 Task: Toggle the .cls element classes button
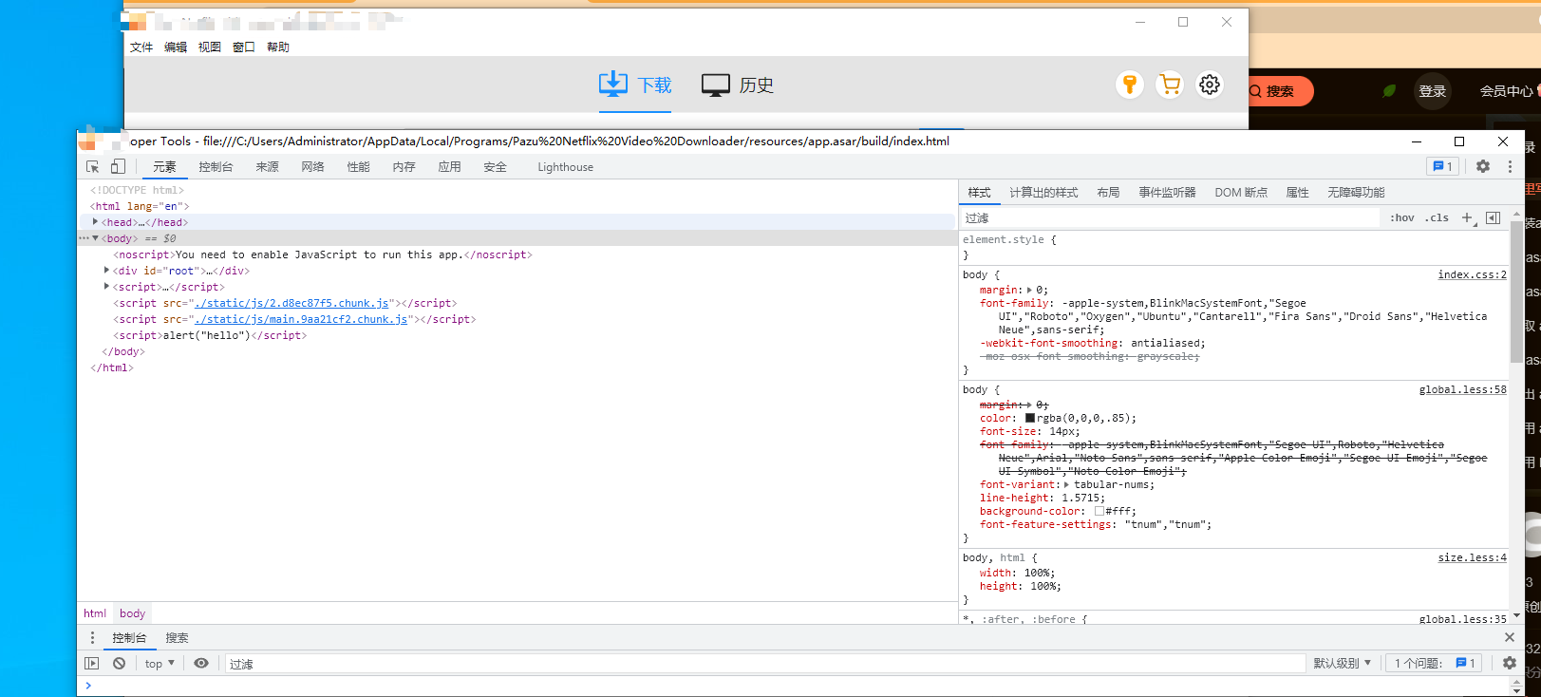tap(1437, 217)
